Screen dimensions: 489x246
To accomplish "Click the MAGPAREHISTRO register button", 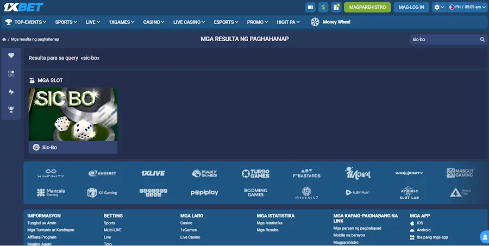I will [367, 7].
